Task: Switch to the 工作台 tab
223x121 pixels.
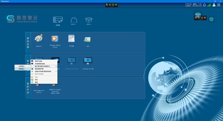Action: pos(58,20)
